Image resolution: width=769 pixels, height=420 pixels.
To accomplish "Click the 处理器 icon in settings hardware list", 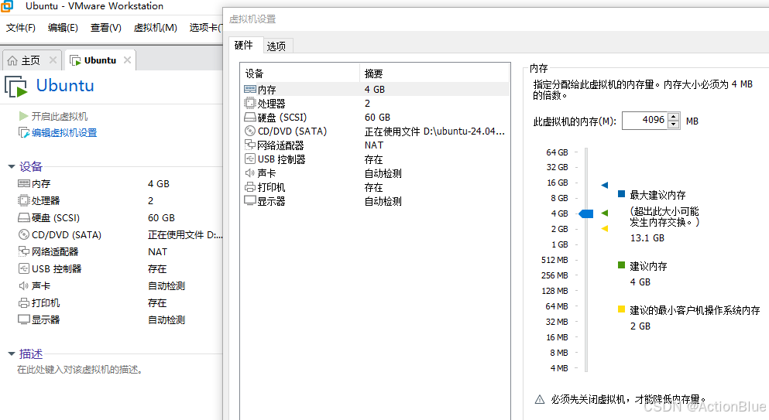I will pos(250,104).
